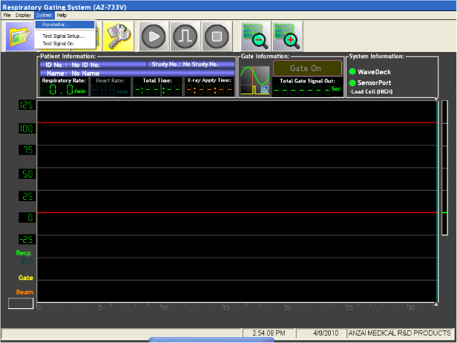
Task: Open the Help menu
Action: point(62,15)
